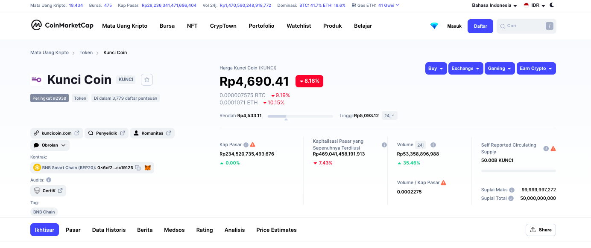Image resolution: width=591 pixels, height=248 pixels.
Task: Click the Token breadcrumb link
Action: pyautogui.click(x=86, y=52)
